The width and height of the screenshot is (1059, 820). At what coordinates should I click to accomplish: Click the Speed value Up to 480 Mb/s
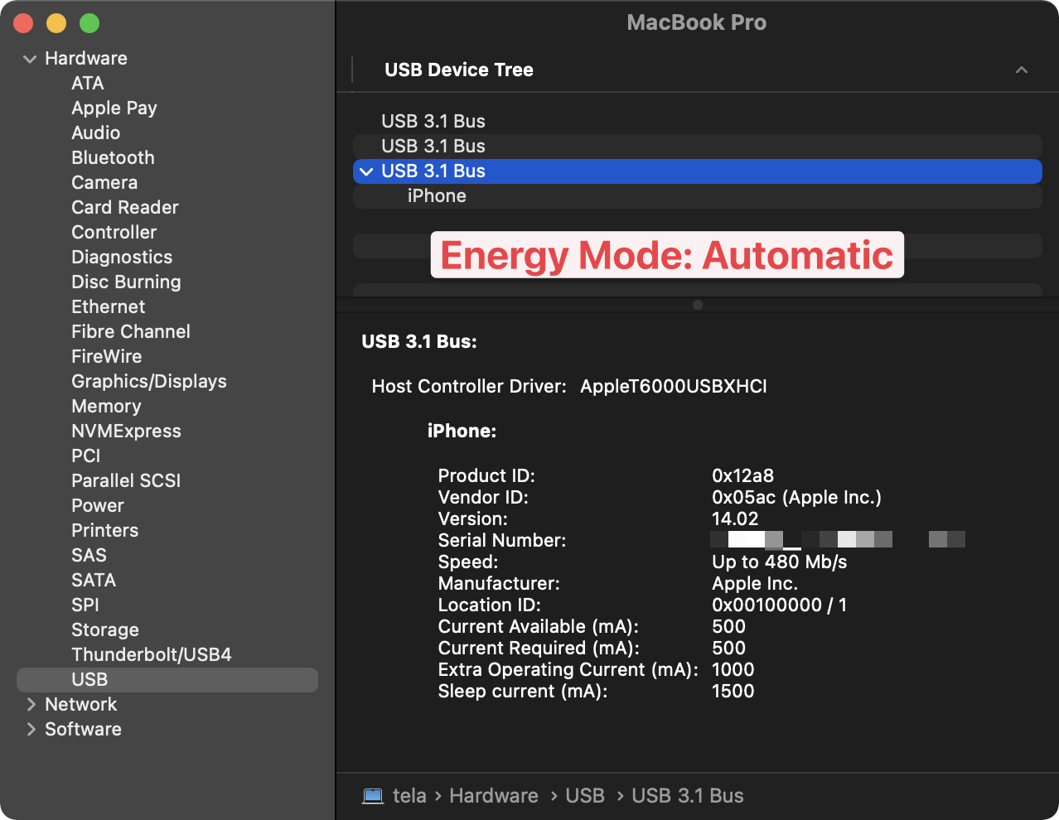click(x=780, y=562)
